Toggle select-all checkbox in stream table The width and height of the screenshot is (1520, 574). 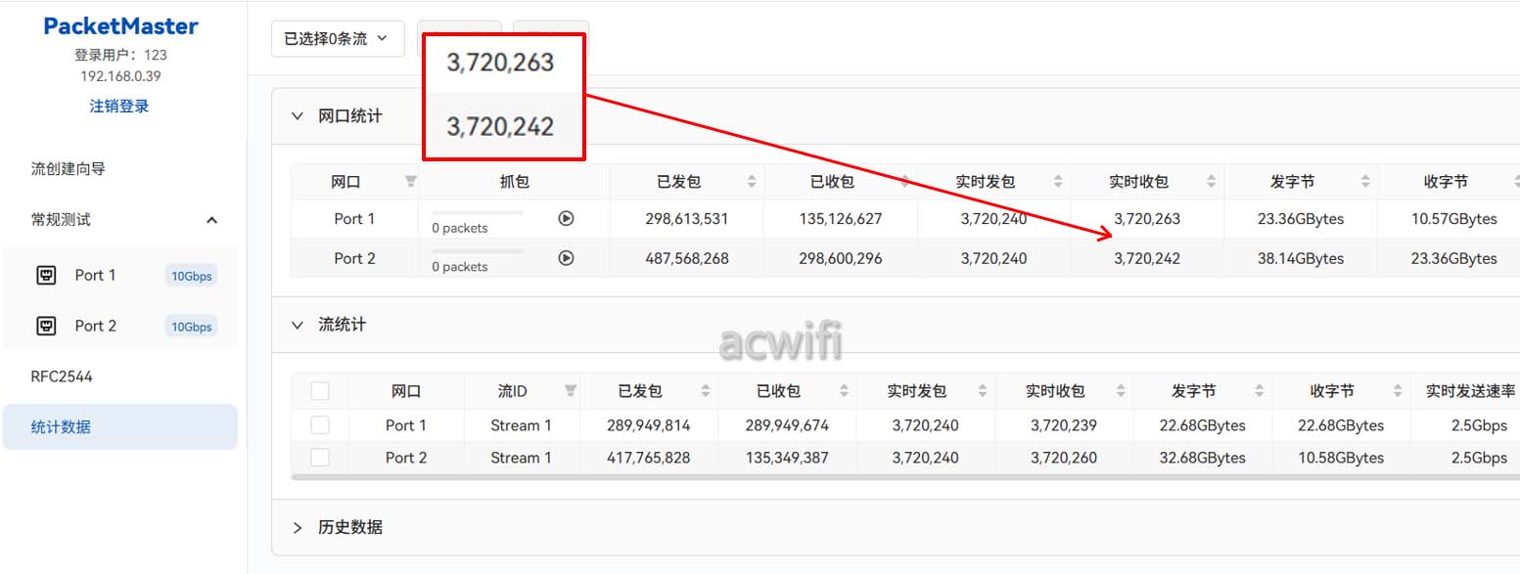coord(320,391)
